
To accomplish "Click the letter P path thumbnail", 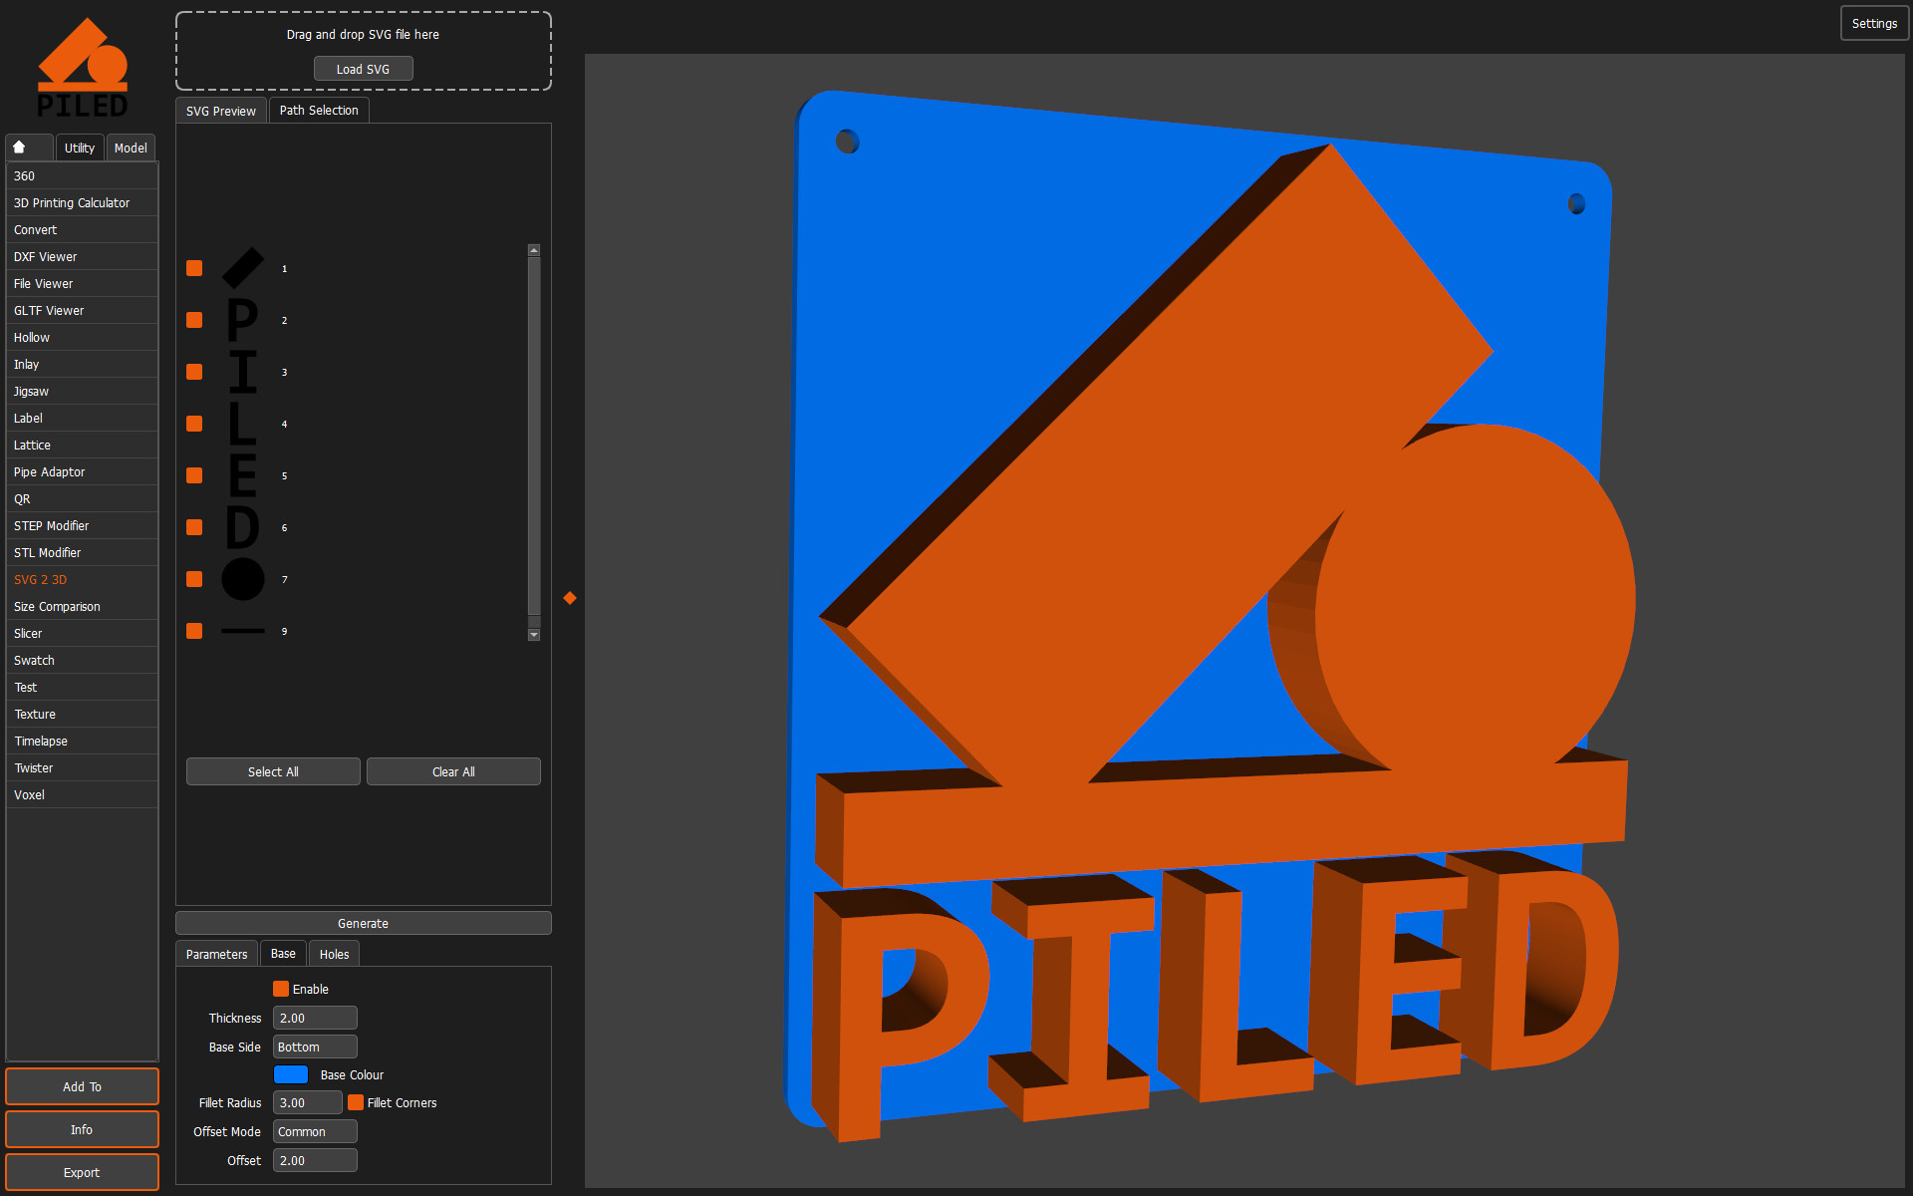I will tap(243, 320).
